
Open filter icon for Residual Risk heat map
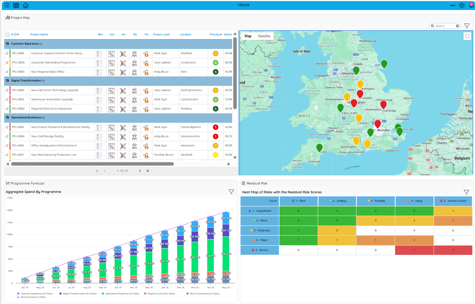[467, 192]
